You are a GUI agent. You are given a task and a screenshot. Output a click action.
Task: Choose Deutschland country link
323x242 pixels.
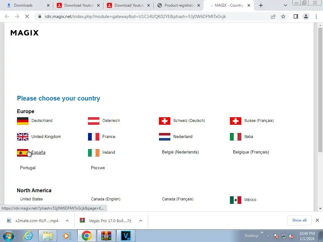42,121
